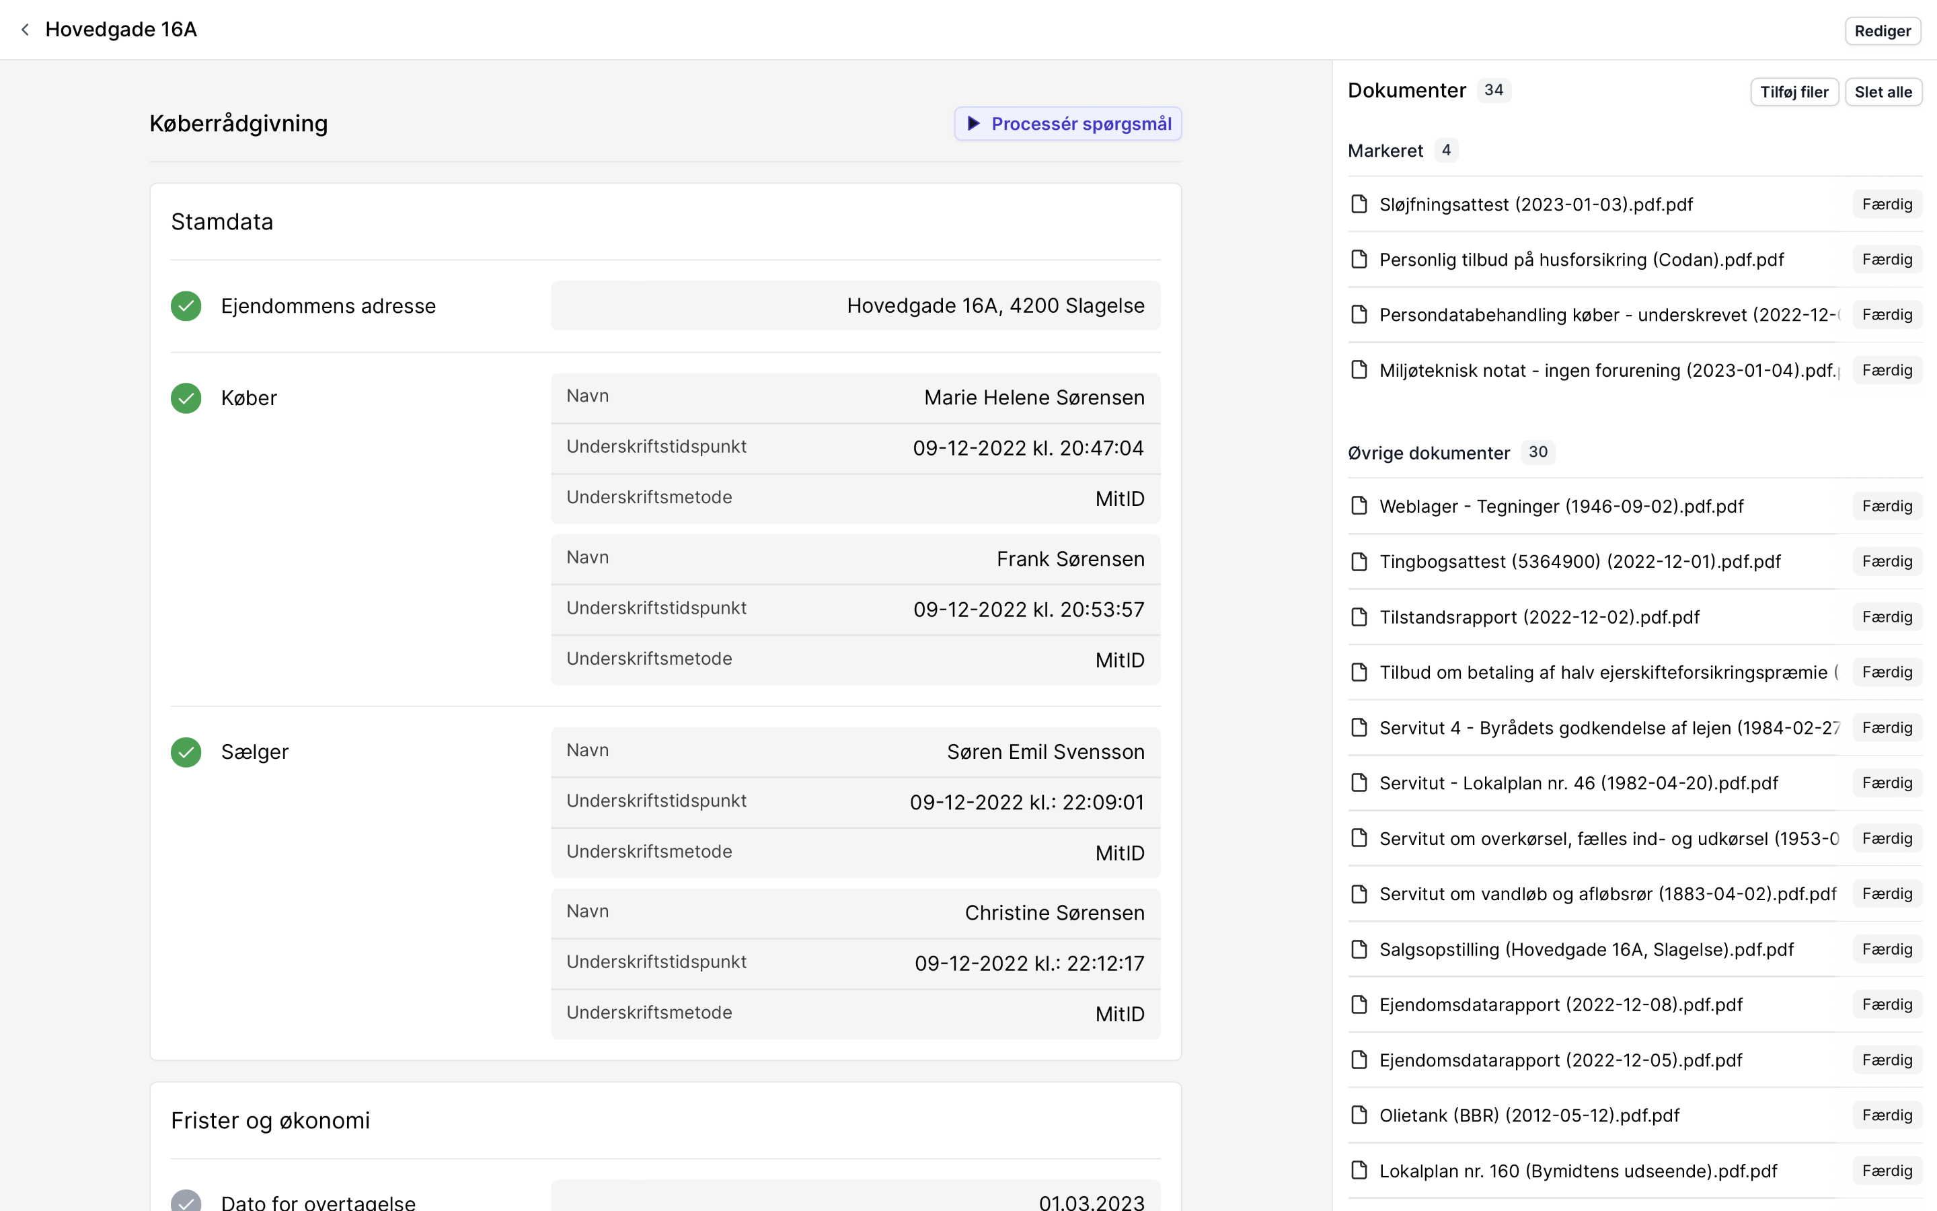
Task: Open Sløjfningsattest (2023-01-03).pdf.pdf
Action: tap(1535, 205)
